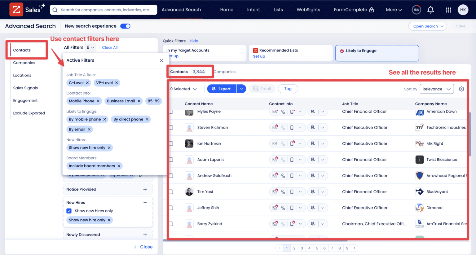Expand the Newly Discovered filter section
Image resolution: width=476 pixels, height=255 pixels.
pyautogui.click(x=145, y=235)
